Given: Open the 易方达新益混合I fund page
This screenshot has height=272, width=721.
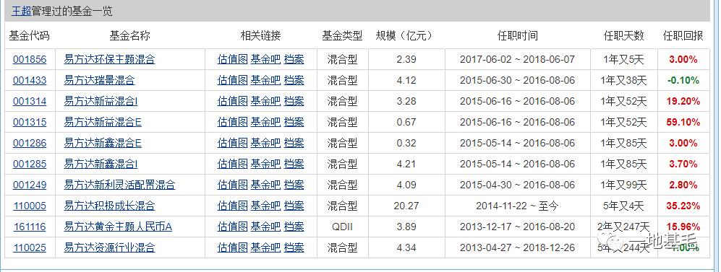Looking at the screenshot, I should 101,102.
